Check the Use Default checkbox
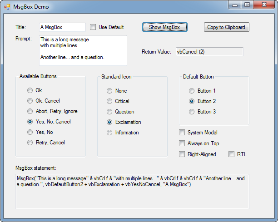278x222 pixels. tap(93, 27)
